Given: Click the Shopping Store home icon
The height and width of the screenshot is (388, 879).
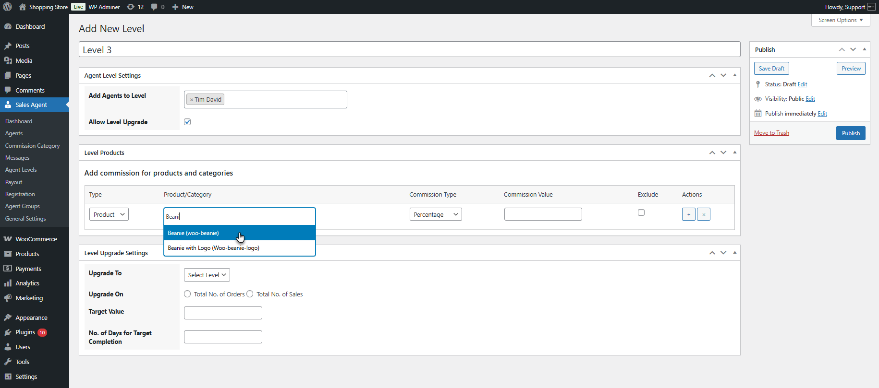Looking at the screenshot, I should [x=22, y=7].
